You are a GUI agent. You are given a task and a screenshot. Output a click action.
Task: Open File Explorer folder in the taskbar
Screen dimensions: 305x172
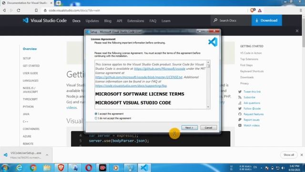47,168
